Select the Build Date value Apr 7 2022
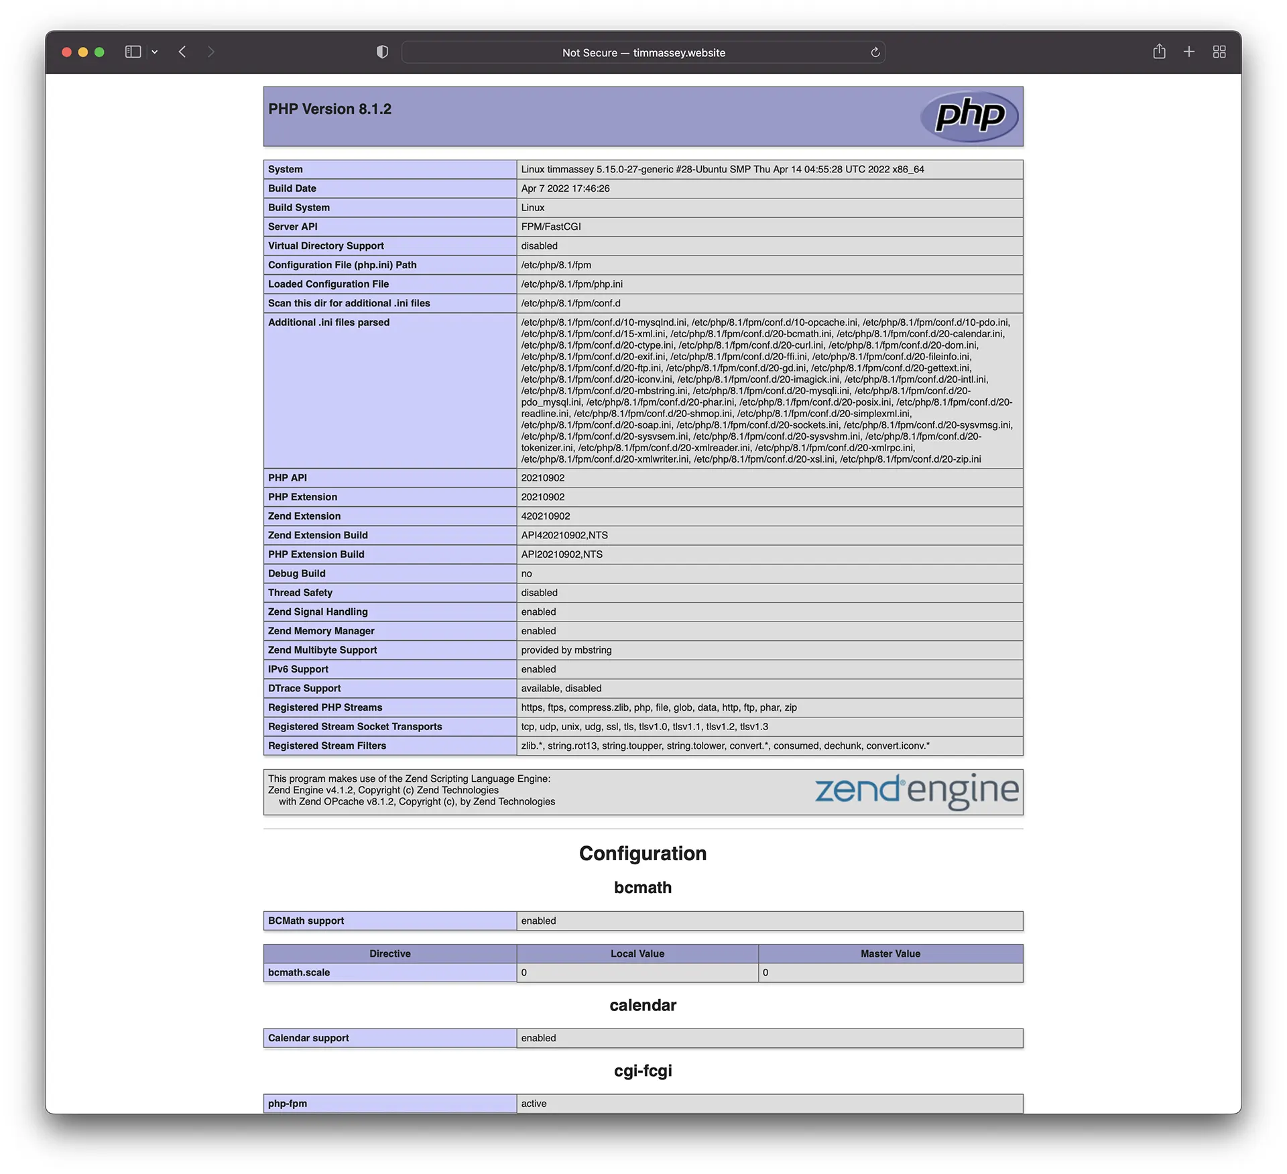Viewport: 1287px width, 1174px height. pos(565,188)
